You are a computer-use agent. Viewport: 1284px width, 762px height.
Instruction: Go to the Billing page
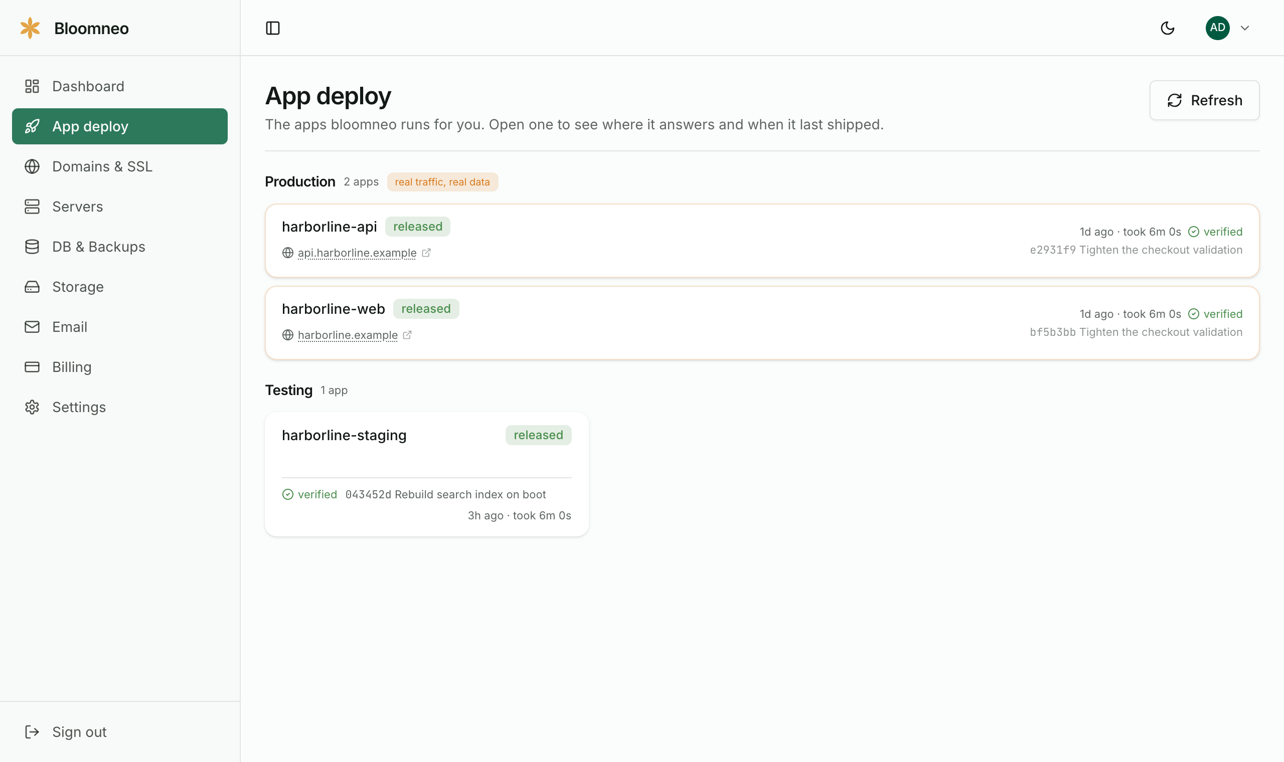coord(120,366)
